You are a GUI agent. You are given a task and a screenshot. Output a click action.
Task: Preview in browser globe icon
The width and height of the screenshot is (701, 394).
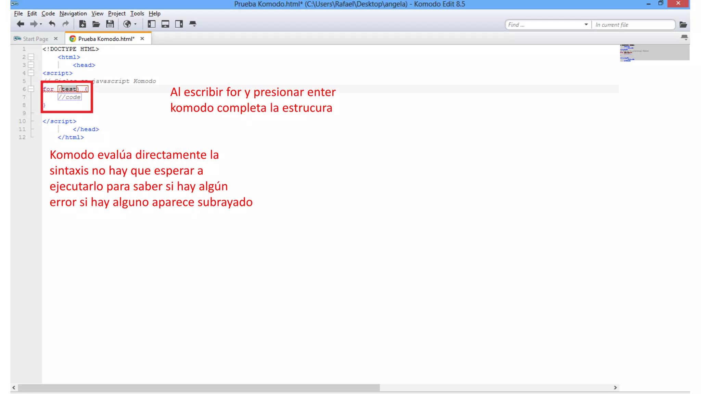click(x=127, y=24)
